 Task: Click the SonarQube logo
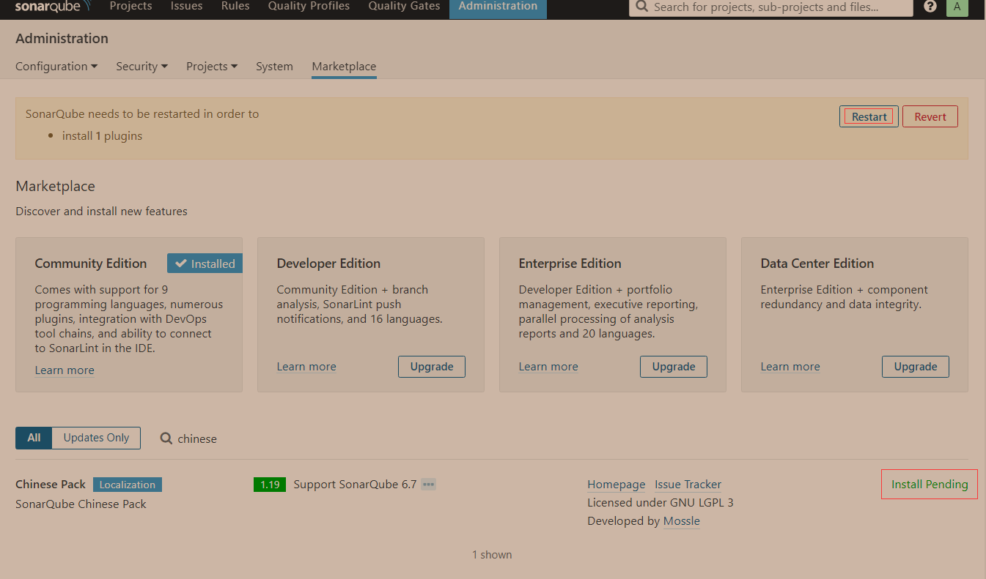coord(53,7)
